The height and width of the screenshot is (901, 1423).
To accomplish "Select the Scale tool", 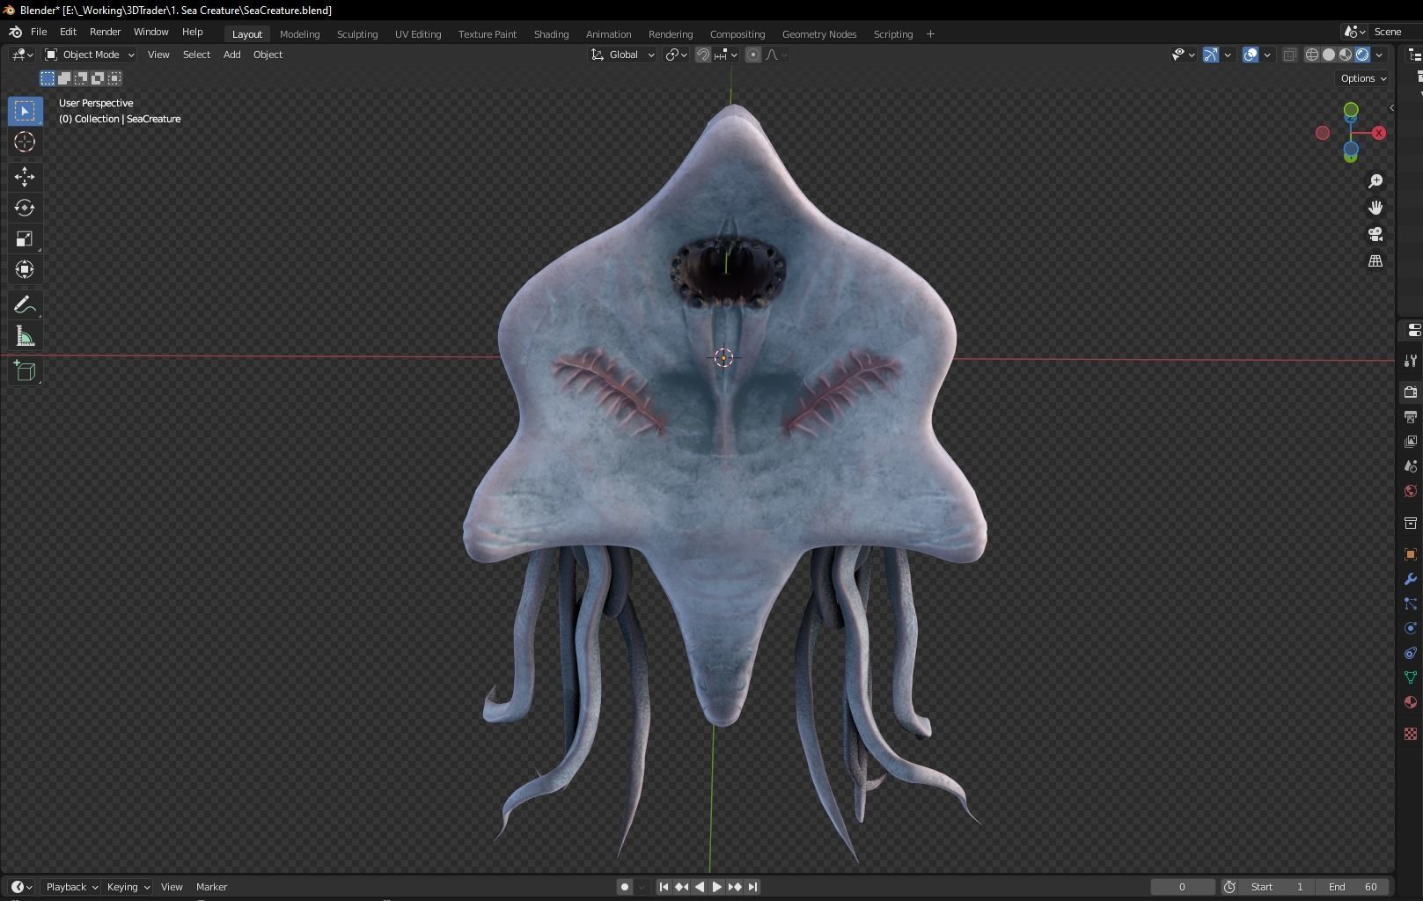I will pyautogui.click(x=25, y=238).
